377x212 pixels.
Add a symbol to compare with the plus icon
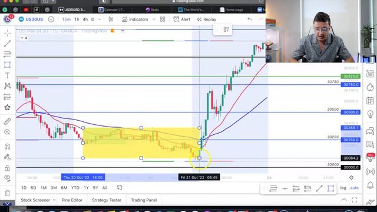[51, 19]
